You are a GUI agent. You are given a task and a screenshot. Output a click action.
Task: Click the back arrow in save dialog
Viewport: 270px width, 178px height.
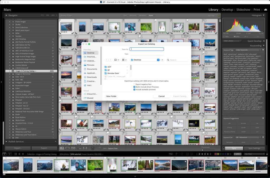click(x=107, y=60)
